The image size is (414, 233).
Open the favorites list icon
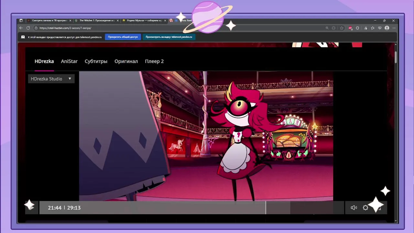[x=373, y=28]
